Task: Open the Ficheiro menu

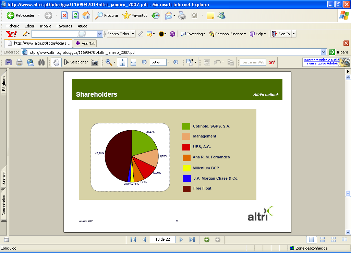Action: pyautogui.click(x=13, y=26)
